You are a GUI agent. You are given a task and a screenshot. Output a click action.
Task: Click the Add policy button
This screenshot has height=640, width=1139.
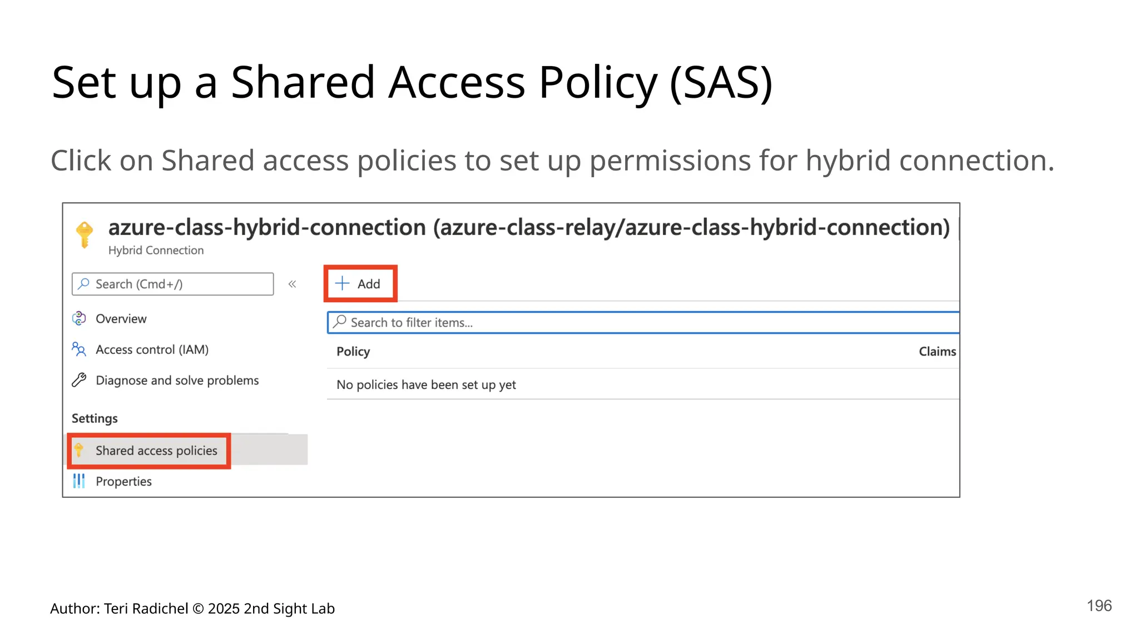point(360,284)
